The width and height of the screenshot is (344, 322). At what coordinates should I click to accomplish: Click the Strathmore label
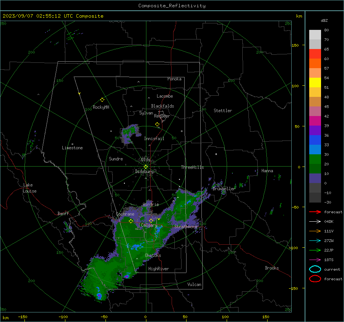point(186,227)
